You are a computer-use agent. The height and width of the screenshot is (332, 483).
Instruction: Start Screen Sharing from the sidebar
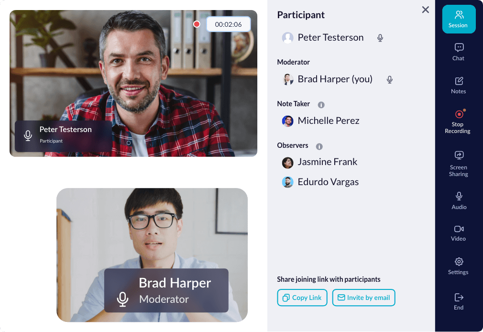click(x=459, y=164)
